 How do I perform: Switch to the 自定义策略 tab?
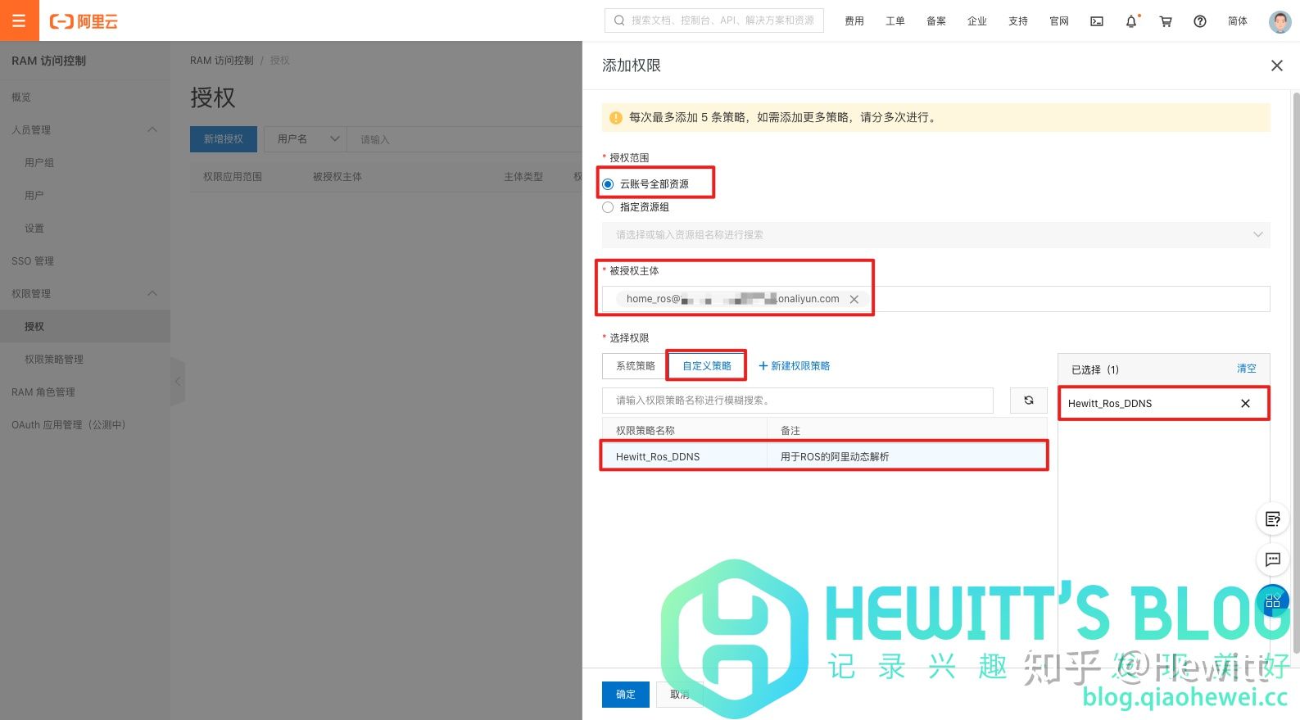click(x=707, y=366)
